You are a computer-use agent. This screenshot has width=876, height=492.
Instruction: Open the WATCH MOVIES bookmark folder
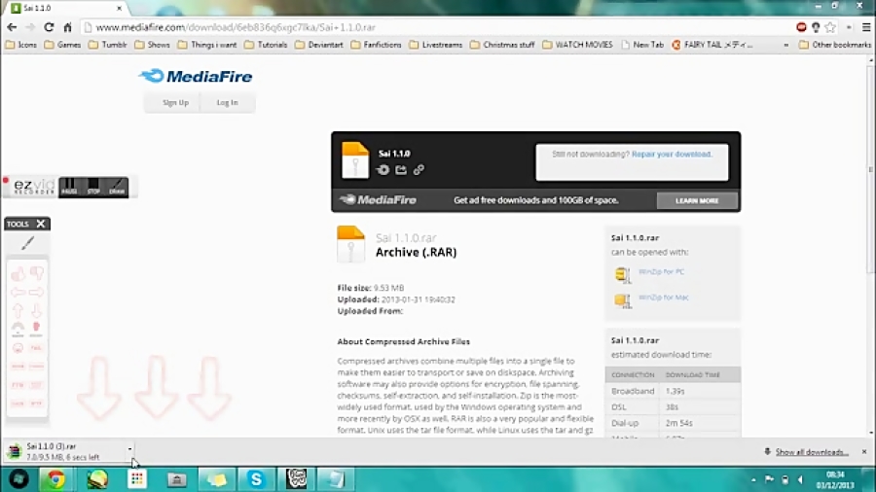click(x=577, y=45)
